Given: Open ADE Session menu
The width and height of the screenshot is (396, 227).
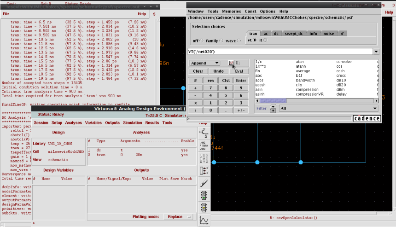Looking at the screenshot, I should click(x=41, y=123).
